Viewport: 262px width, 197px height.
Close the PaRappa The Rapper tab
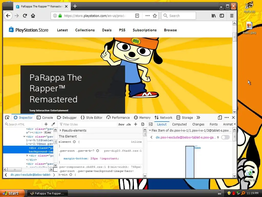66,6
